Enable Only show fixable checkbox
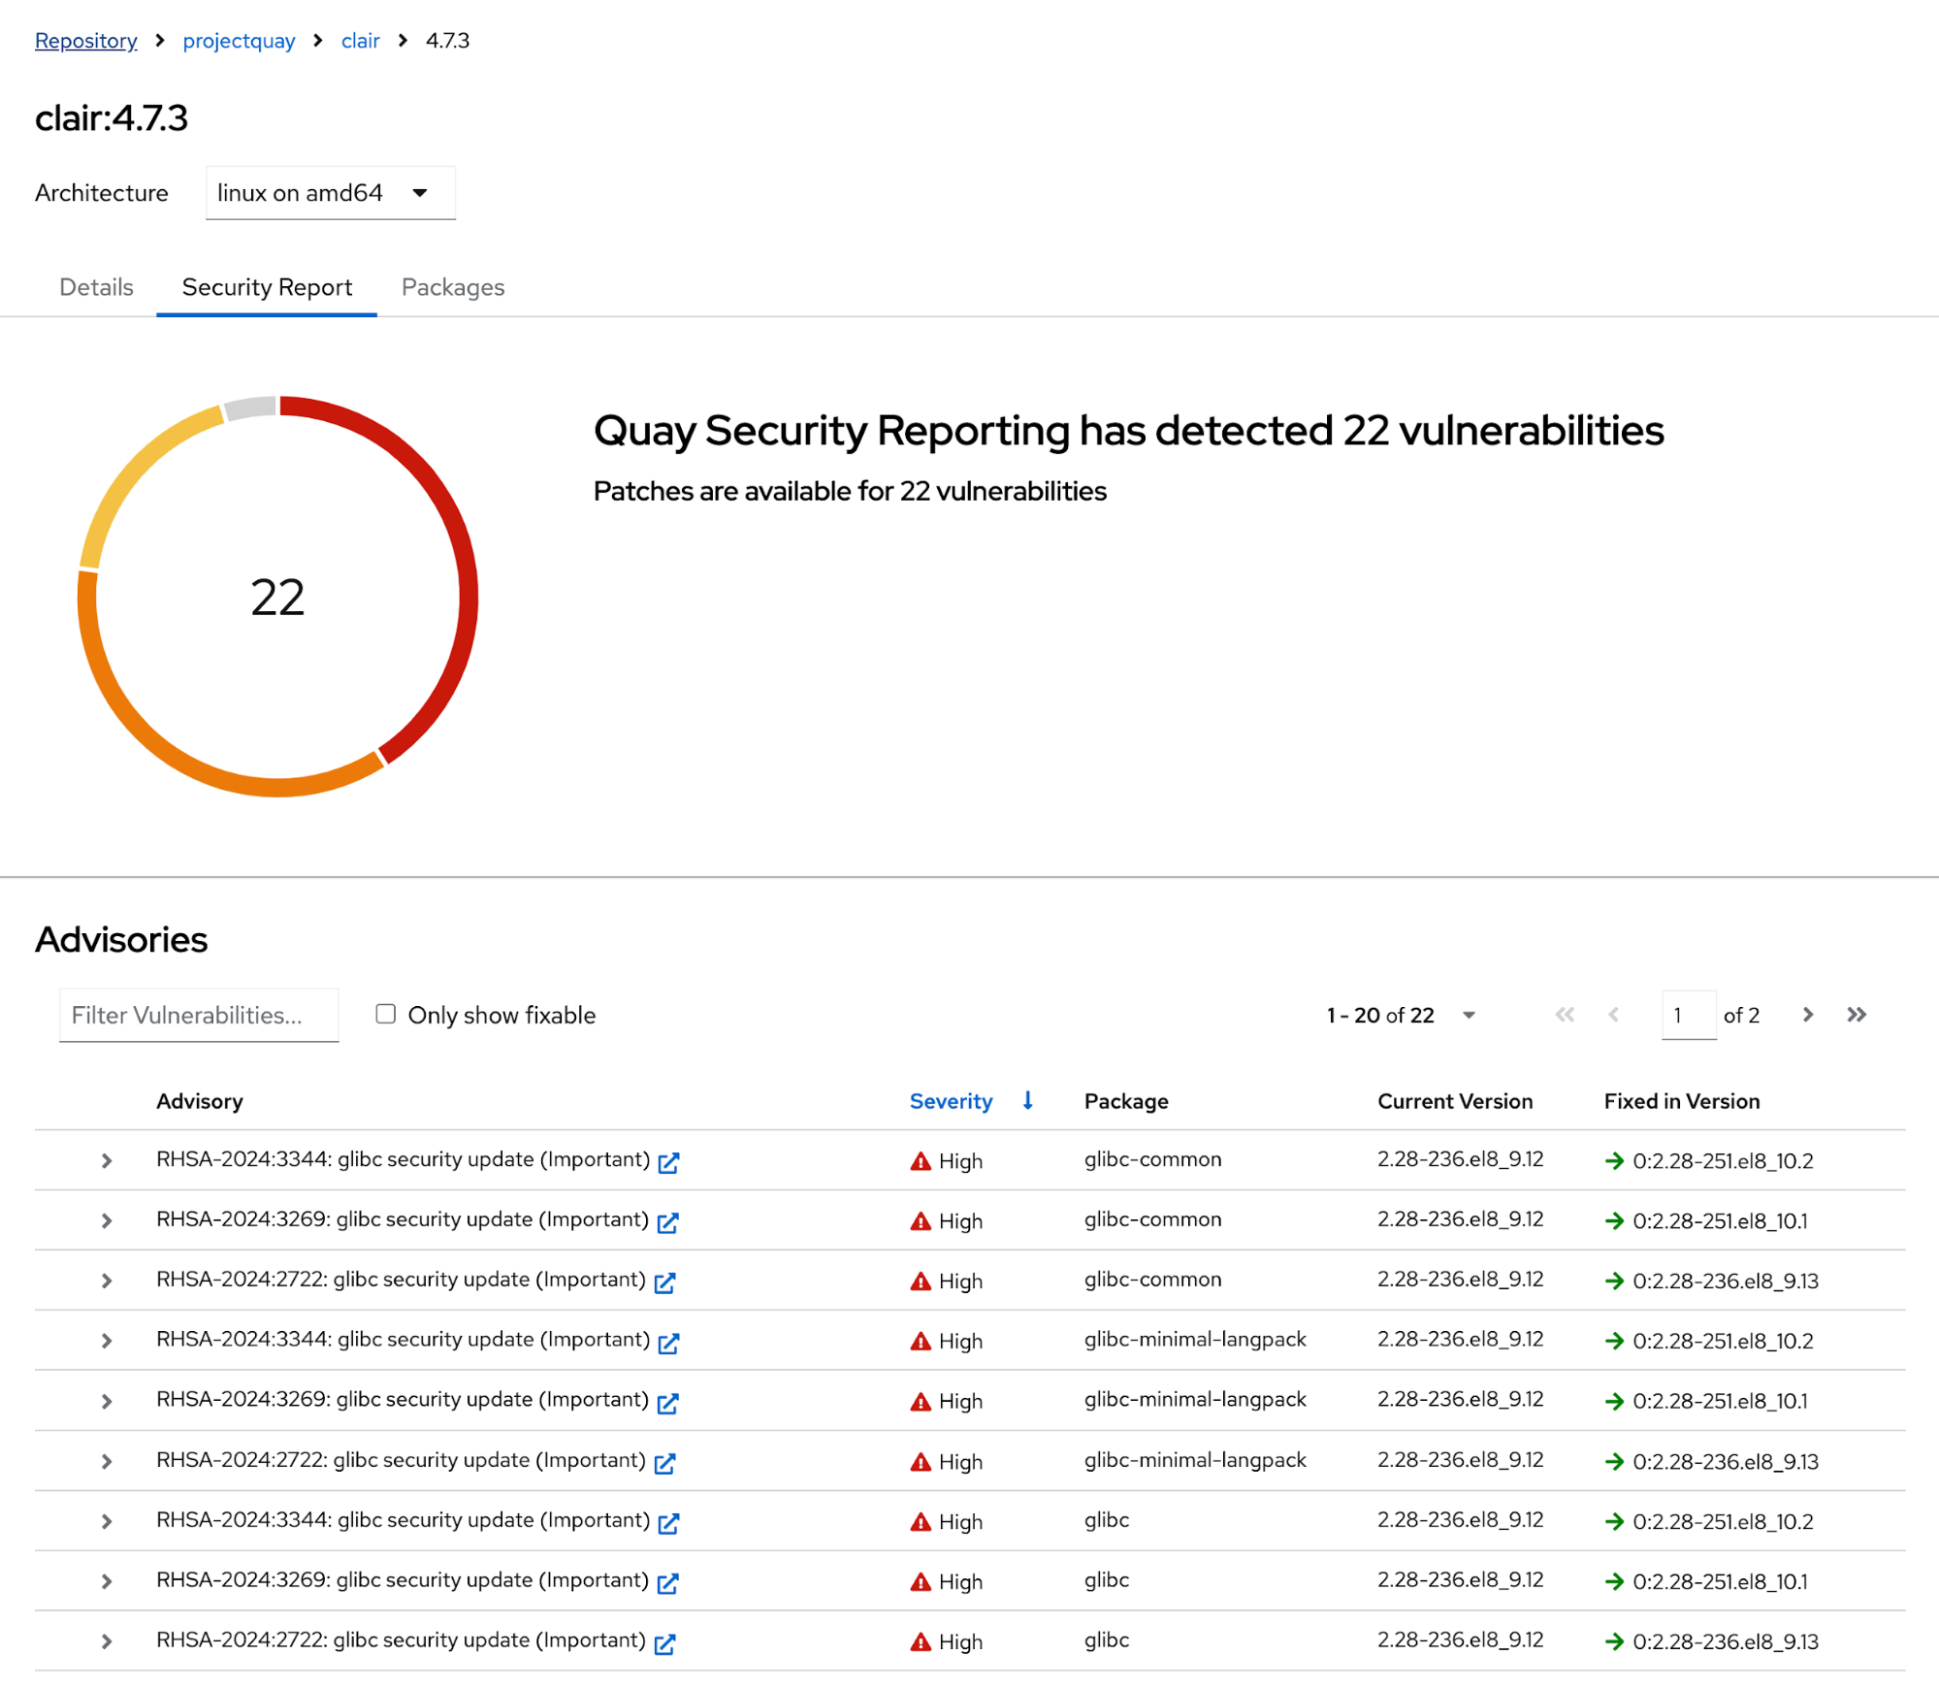Image resolution: width=1939 pixels, height=1688 pixels. click(386, 1014)
